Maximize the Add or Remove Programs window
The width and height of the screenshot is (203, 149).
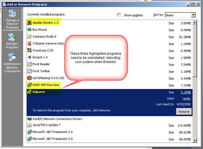pos(193,5)
